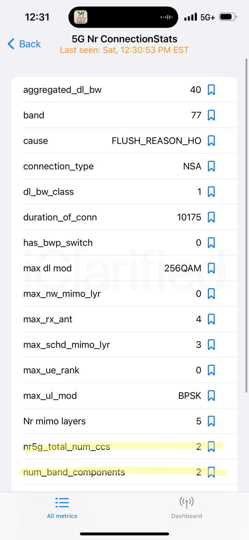
Task: Bookmark max dl mod 256QAM
Action: [x=211, y=268]
